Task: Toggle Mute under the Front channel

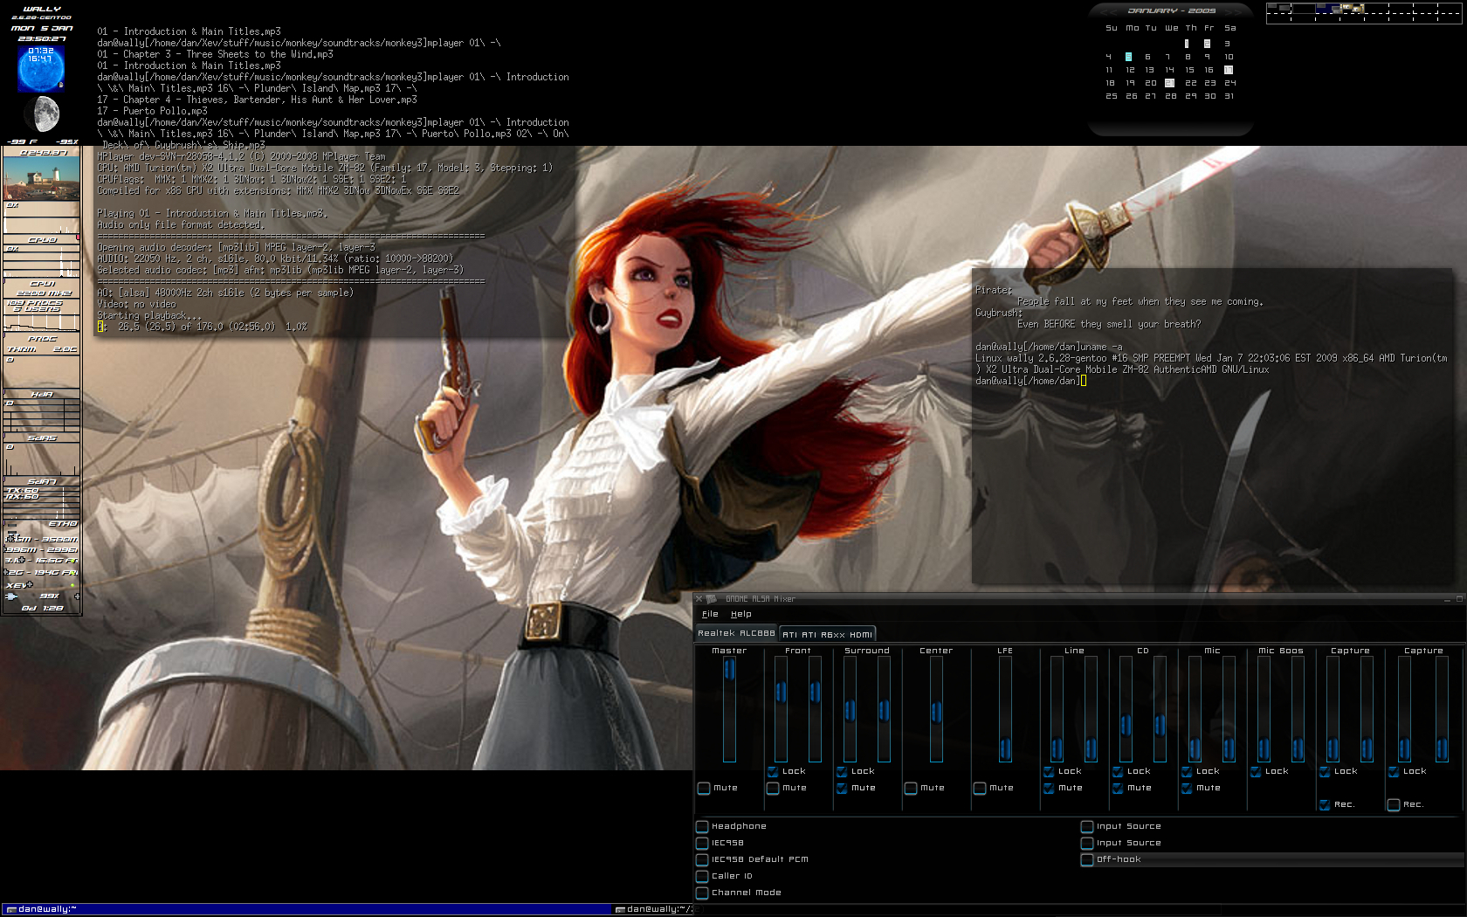Action: 773,788
